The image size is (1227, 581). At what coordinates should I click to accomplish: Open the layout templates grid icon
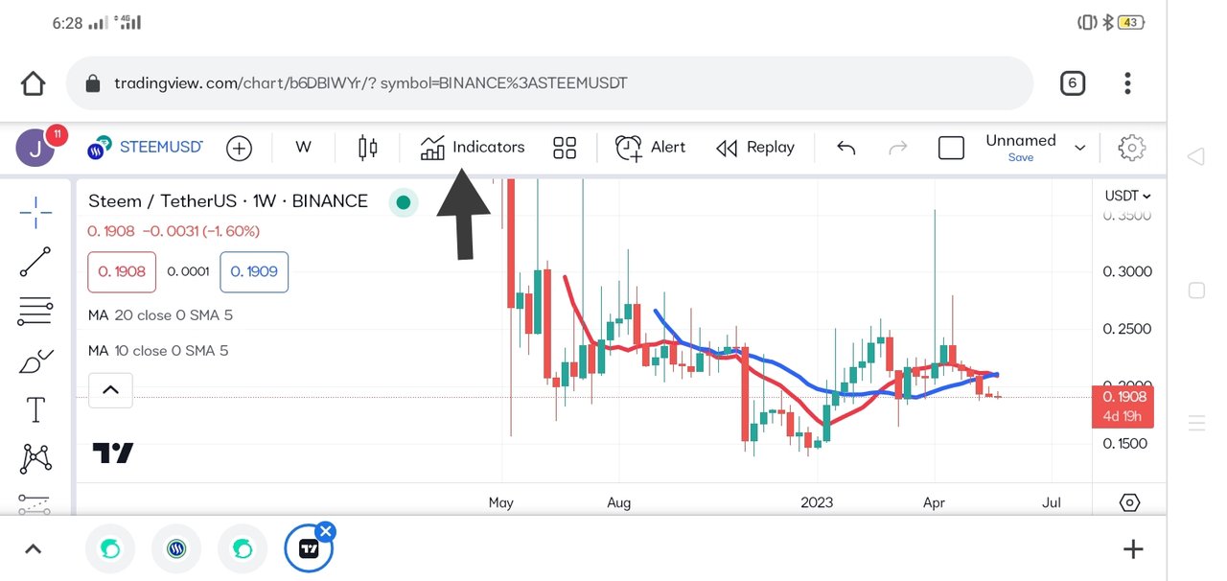(x=565, y=148)
